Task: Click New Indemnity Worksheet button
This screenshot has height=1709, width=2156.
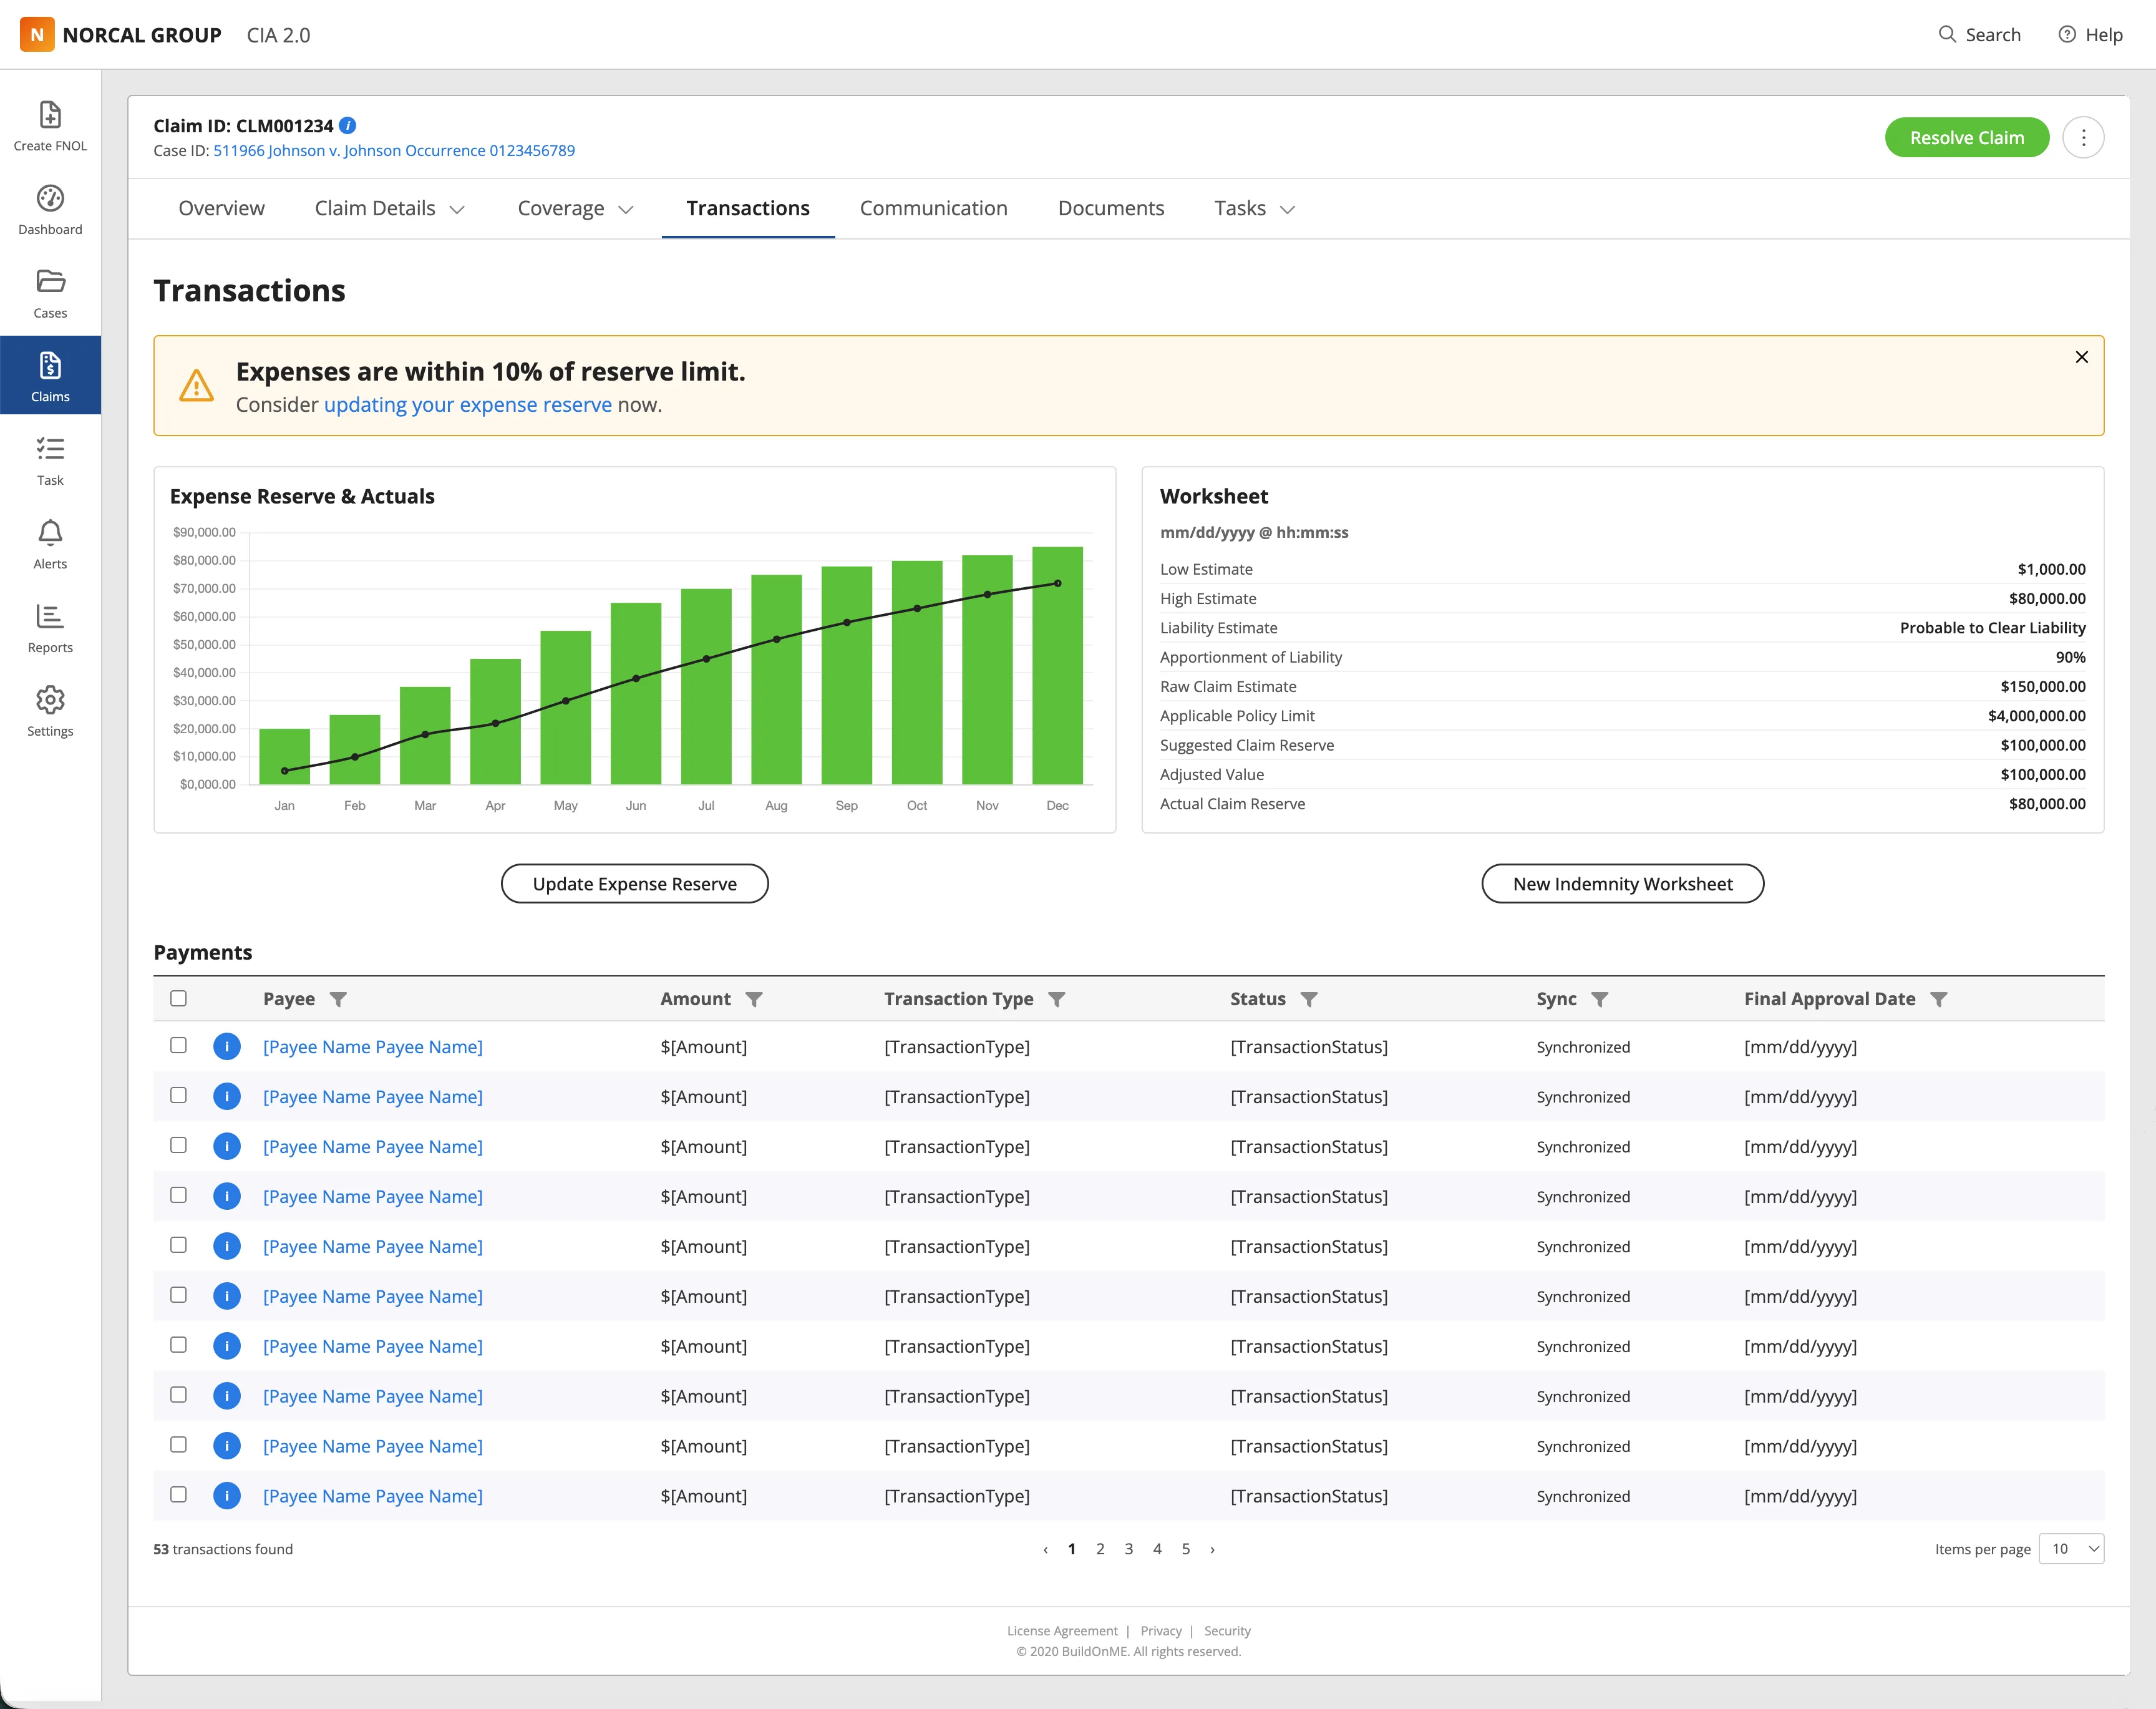Action: tap(1622, 884)
